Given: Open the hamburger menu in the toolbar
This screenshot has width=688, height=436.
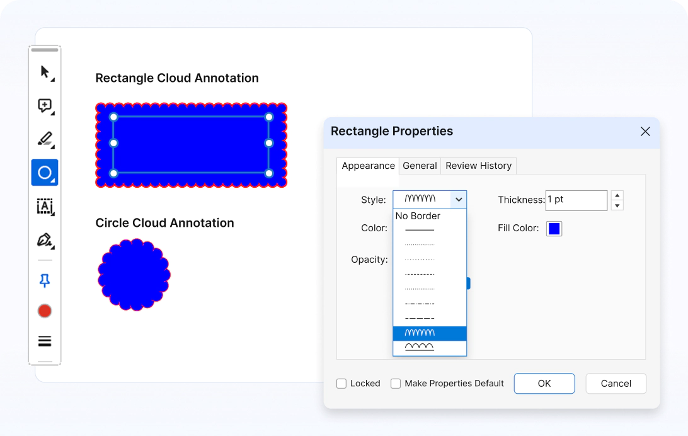Looking at the screenshot, I should click(45, 341).
